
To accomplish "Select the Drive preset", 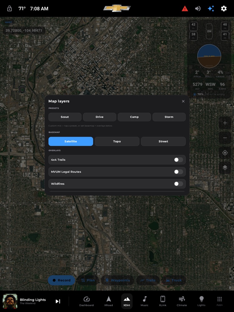I will 100,117.
